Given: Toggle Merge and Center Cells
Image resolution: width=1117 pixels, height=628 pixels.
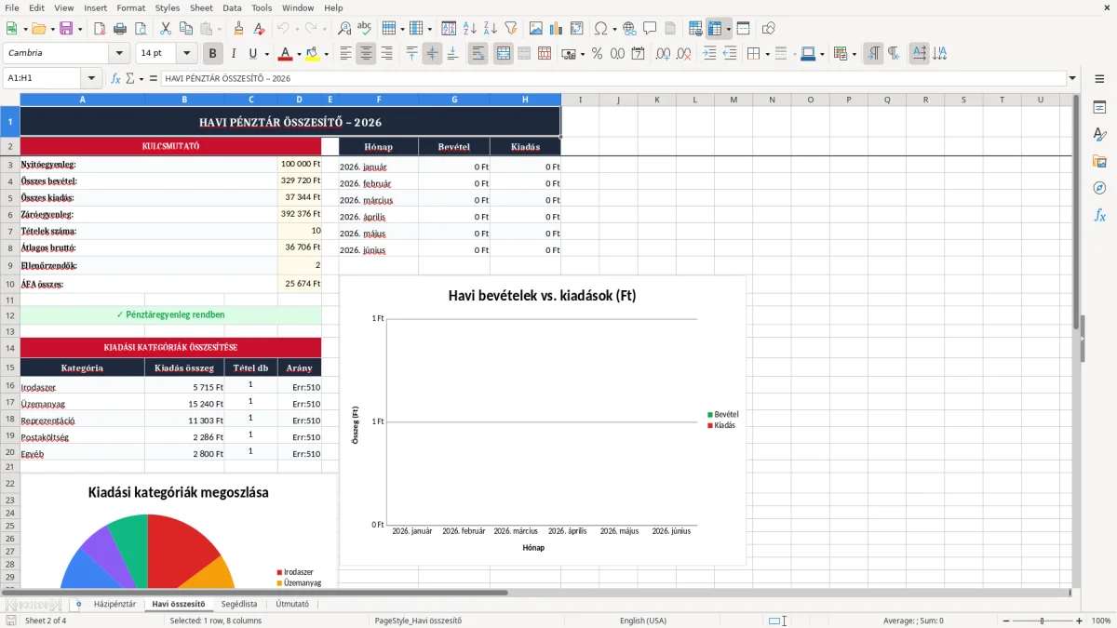Looking at the screenshot, I should click(x=504, y=54).
